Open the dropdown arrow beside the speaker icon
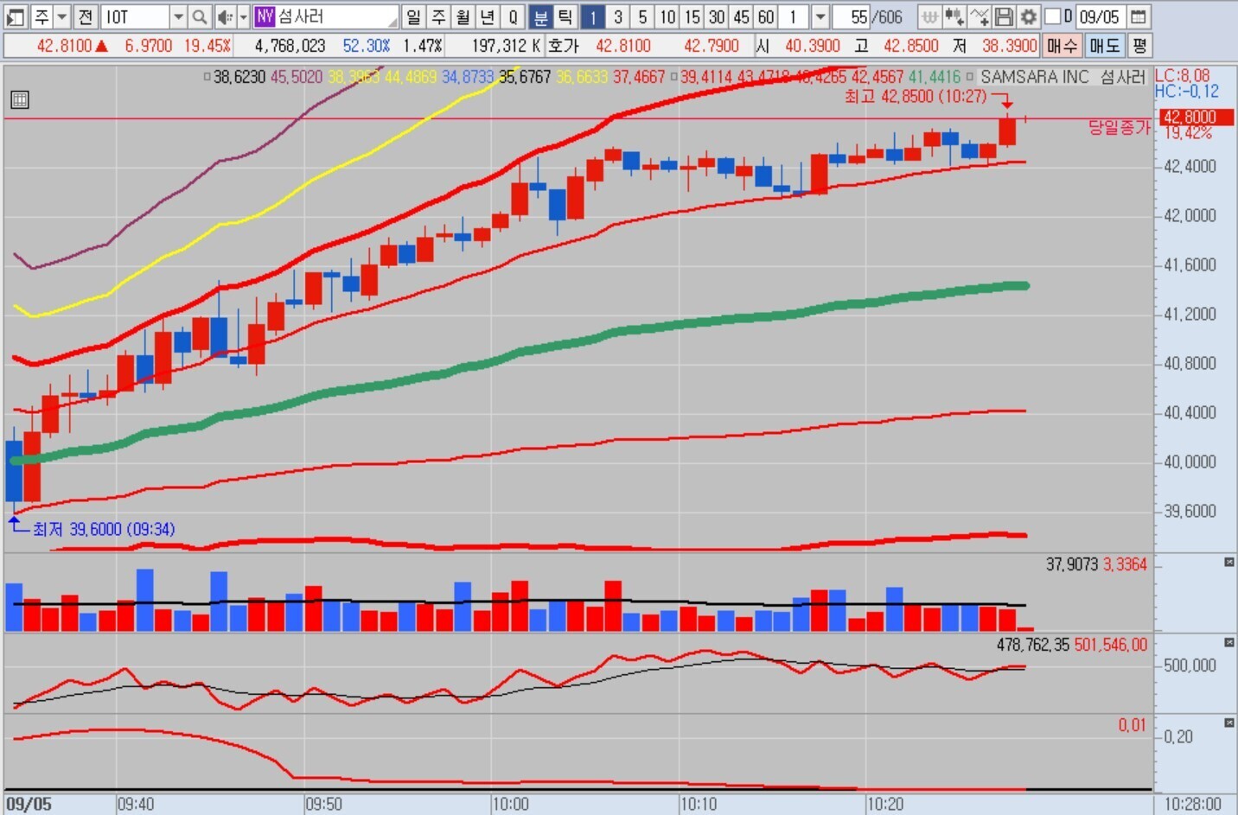This screenshot has width=1238, height=815. [243, 16]
